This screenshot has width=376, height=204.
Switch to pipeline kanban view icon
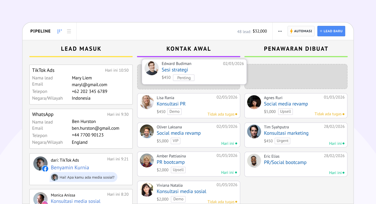click(59, 31)
